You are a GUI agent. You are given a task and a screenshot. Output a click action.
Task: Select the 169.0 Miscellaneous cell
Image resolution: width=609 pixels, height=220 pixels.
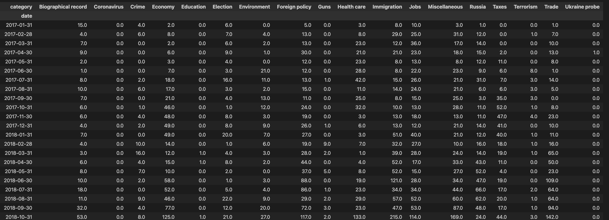pyautogui.click(x=456, y=217)
